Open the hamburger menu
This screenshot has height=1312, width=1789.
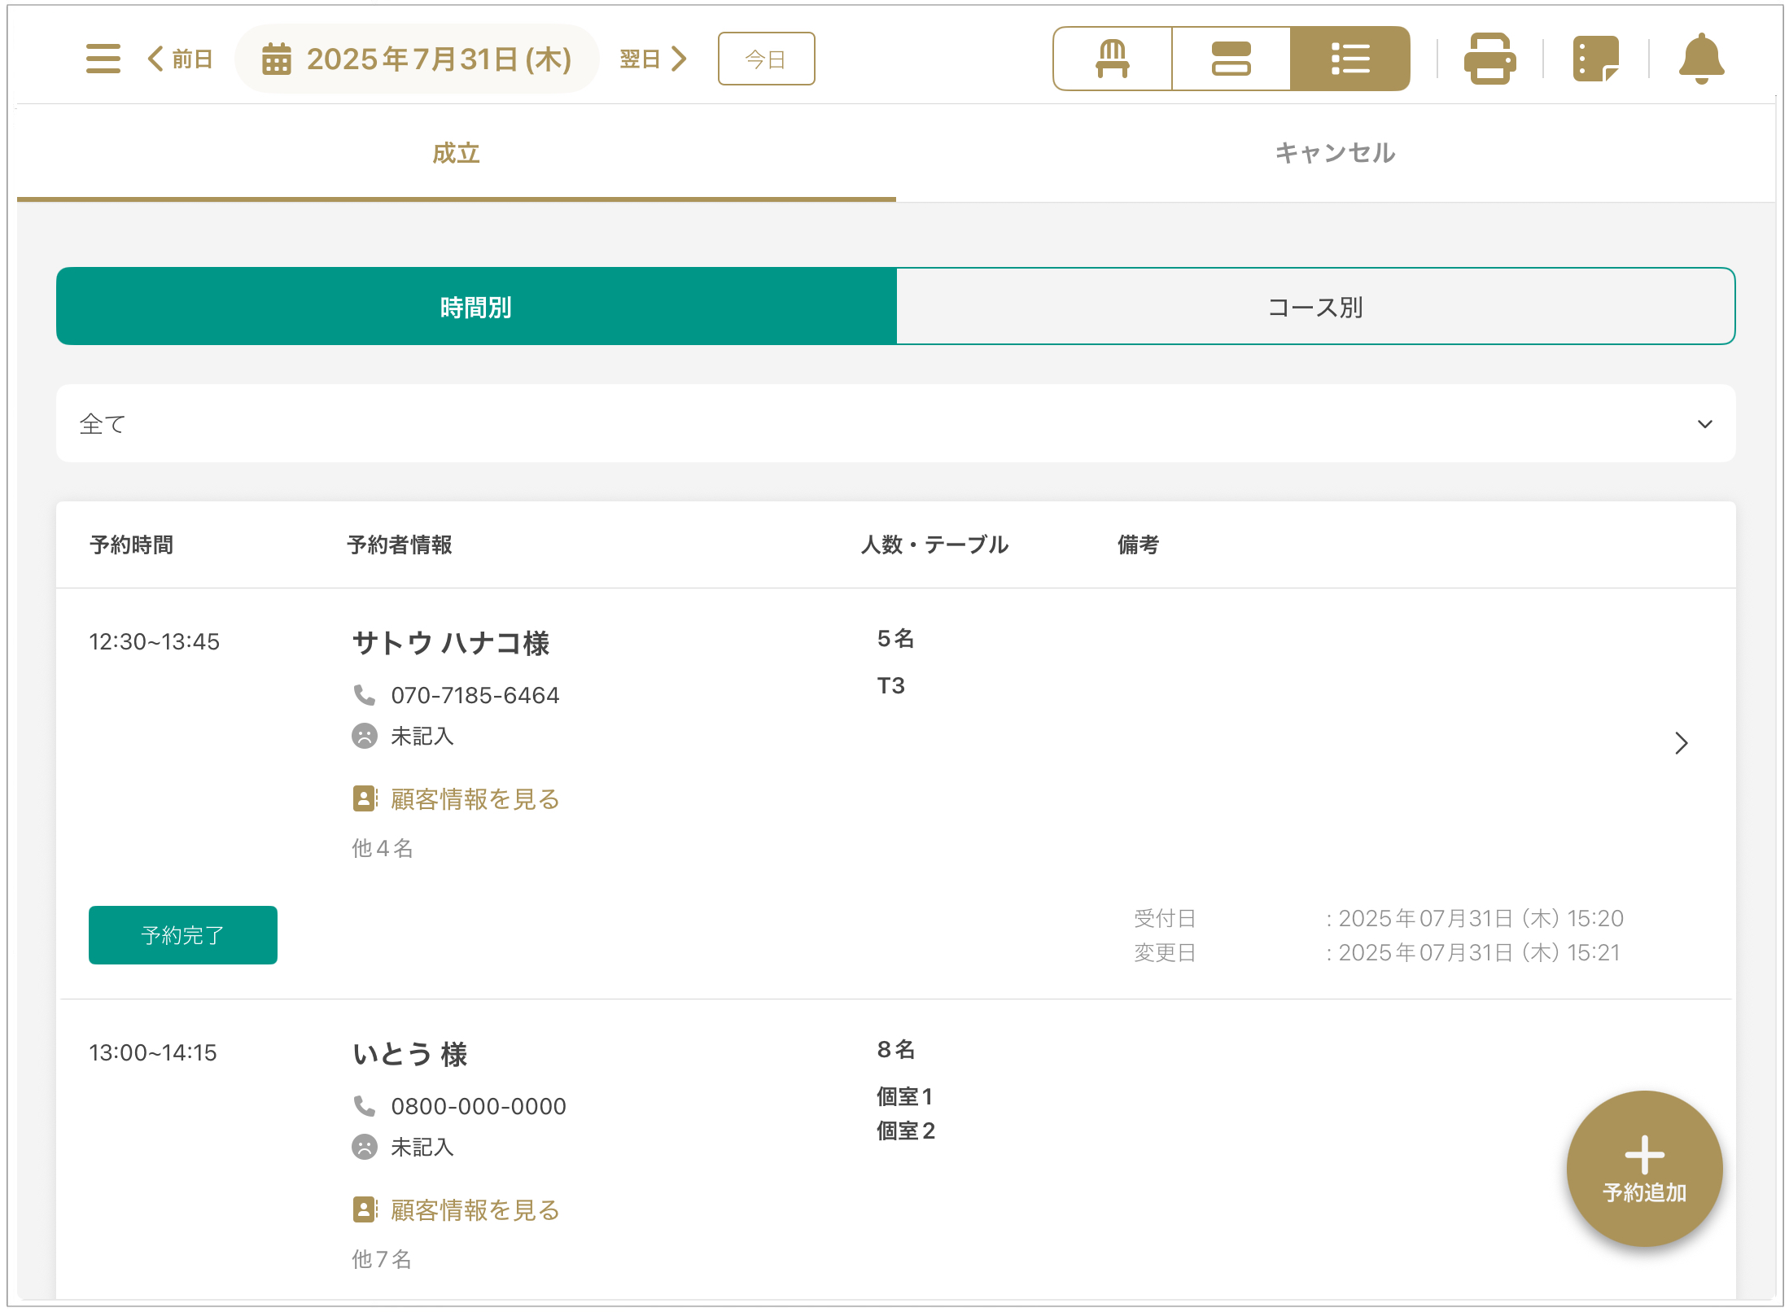tap(103, 59)
